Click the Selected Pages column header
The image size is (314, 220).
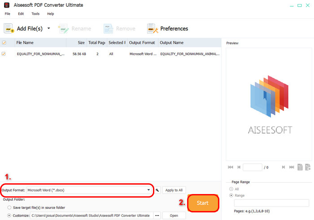coord(117,43)
